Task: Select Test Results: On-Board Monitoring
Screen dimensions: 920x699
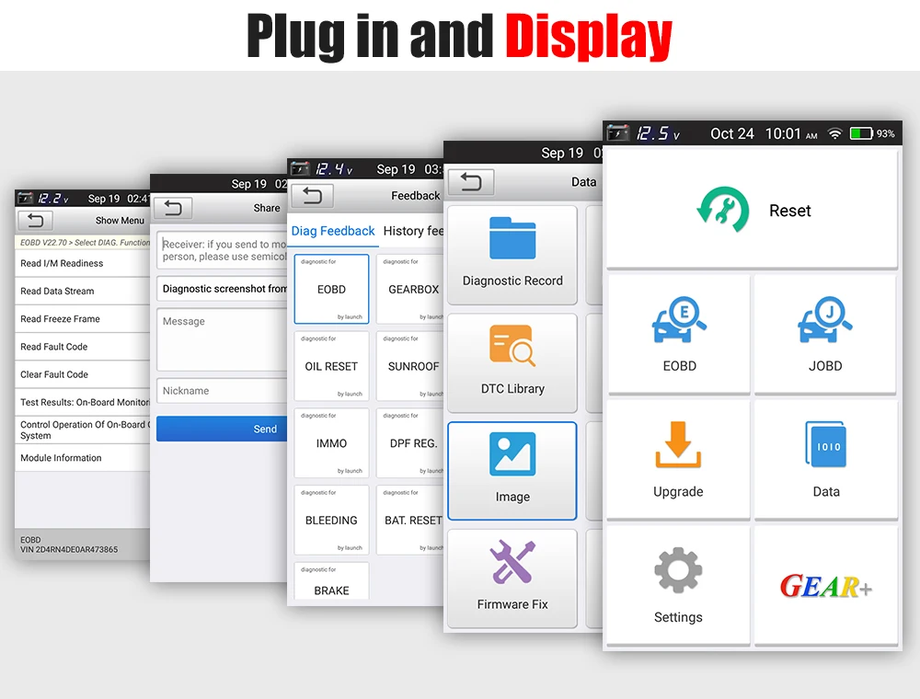Action: [82, 402]
